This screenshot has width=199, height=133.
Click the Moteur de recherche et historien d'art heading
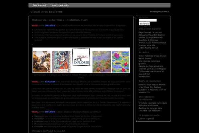60,20
